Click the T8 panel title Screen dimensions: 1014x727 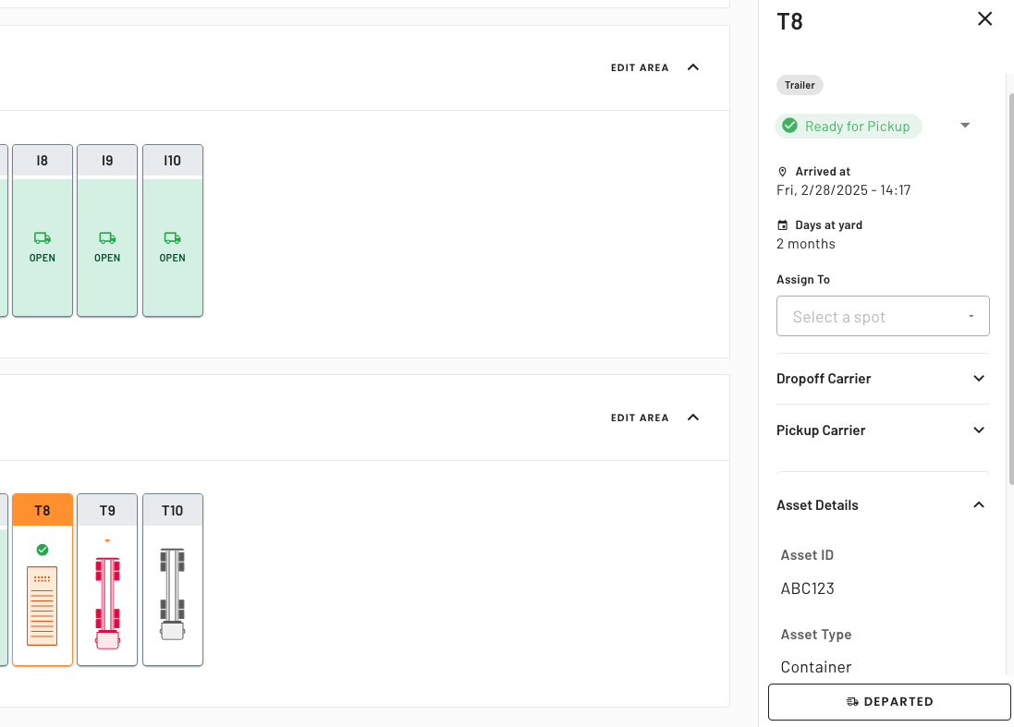789,21
